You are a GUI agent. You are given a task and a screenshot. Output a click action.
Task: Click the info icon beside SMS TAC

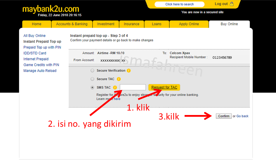pos(115,87)
